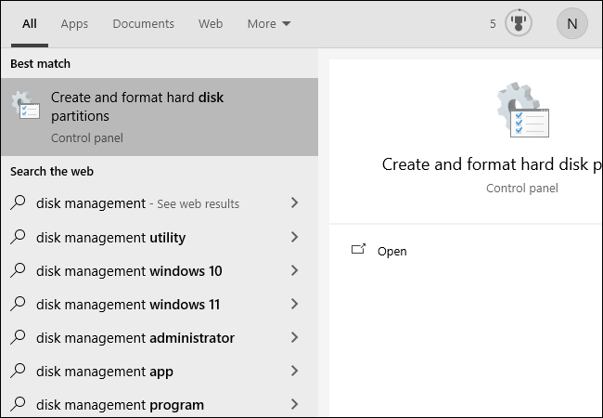The height and width of the screenshot is (418, 603).
Task: Open the rewards medal icon
Action: (519, 23)
